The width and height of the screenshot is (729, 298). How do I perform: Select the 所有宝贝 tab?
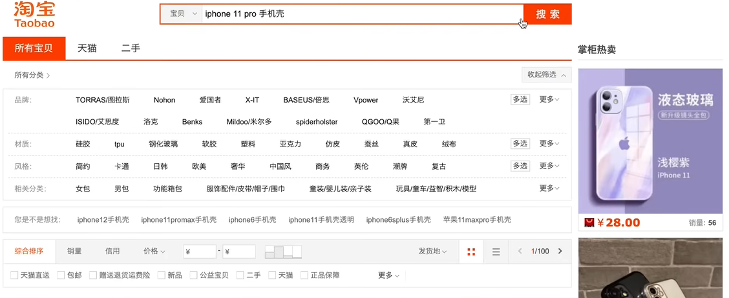pyautogui.click(x=34, y=48)
